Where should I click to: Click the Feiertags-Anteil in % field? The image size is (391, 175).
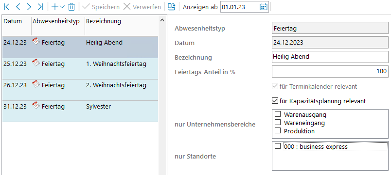[x=330, y=72]
